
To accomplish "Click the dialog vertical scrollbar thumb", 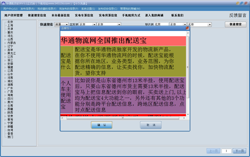I will [188, 67].
